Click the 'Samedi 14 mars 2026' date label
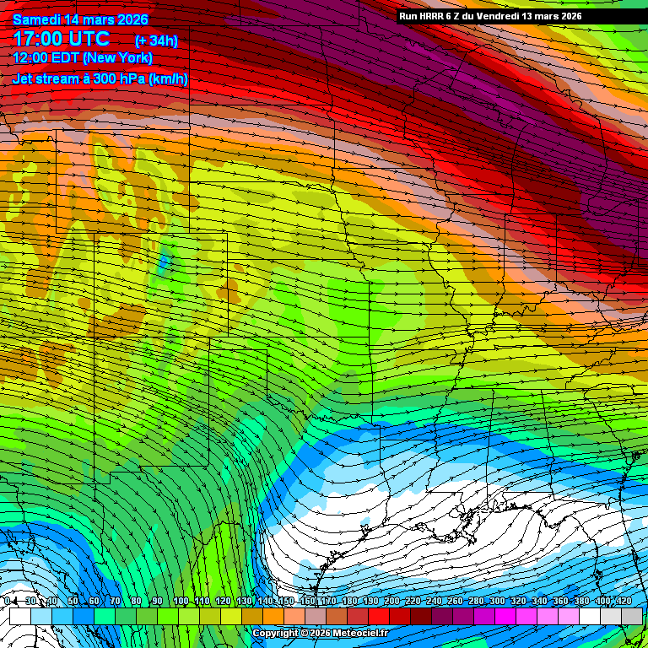Image resolution: width=648 pixels, height=648 pixels. click(81, 19)
